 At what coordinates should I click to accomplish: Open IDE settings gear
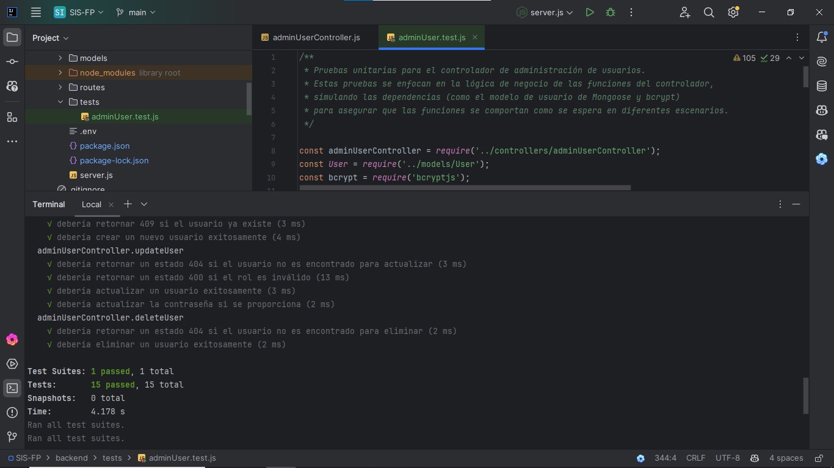733,12
